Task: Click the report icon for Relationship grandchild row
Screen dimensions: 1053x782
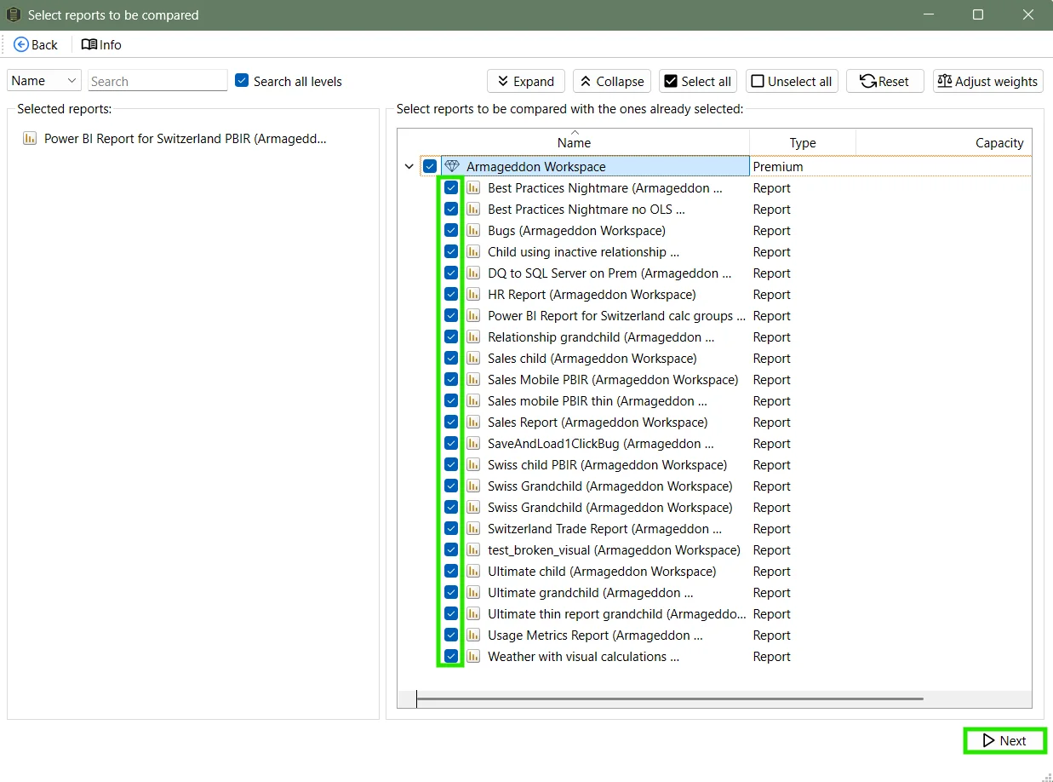Action: click(x=473, y=337)
